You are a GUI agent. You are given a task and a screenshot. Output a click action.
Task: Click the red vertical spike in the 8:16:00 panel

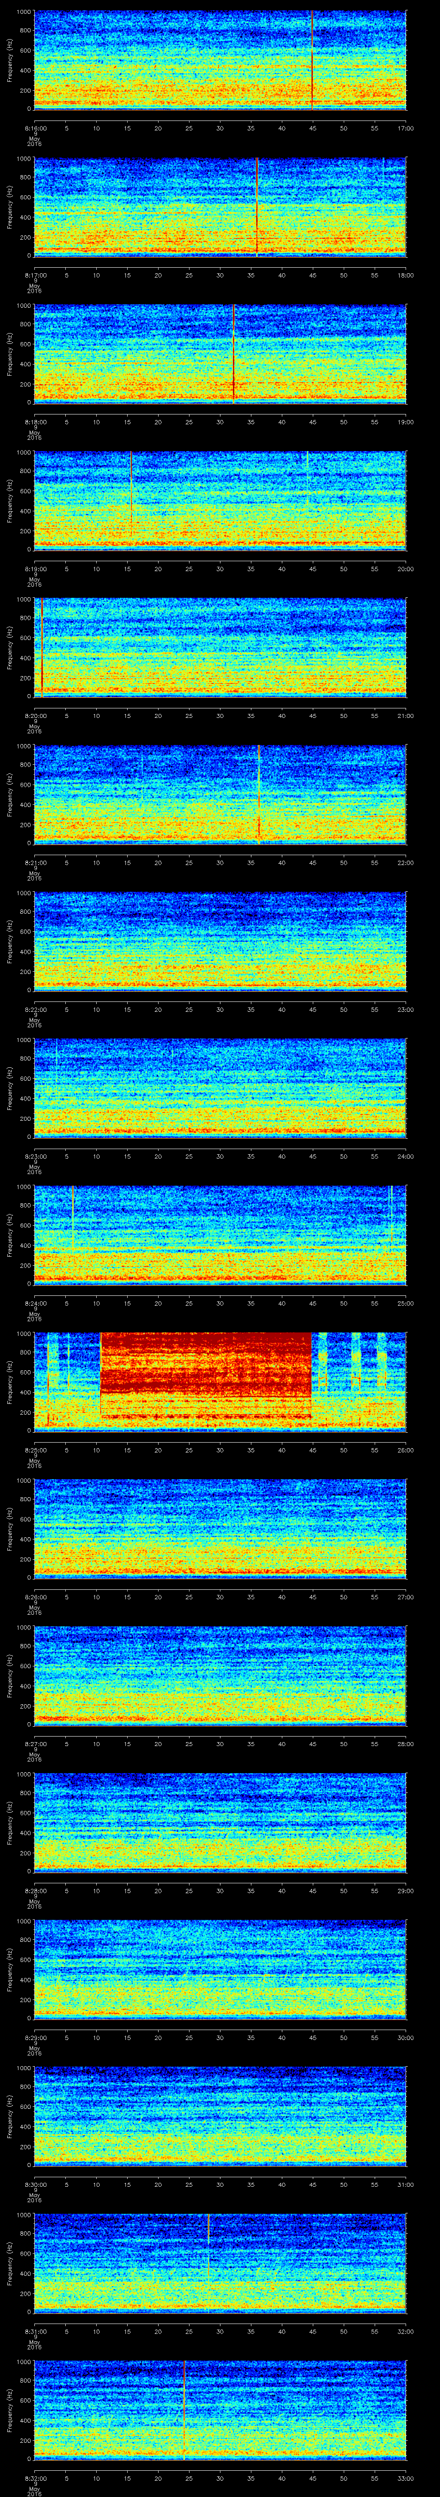point(312,60)
